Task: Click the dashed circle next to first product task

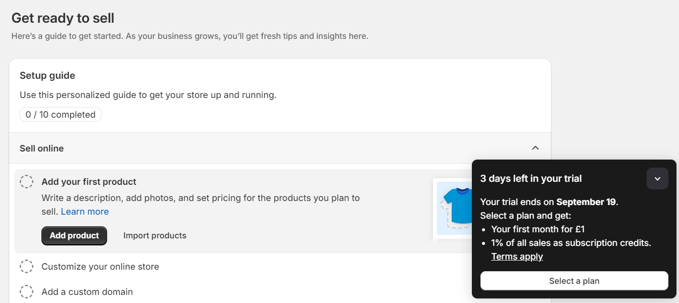Action: 26,181
